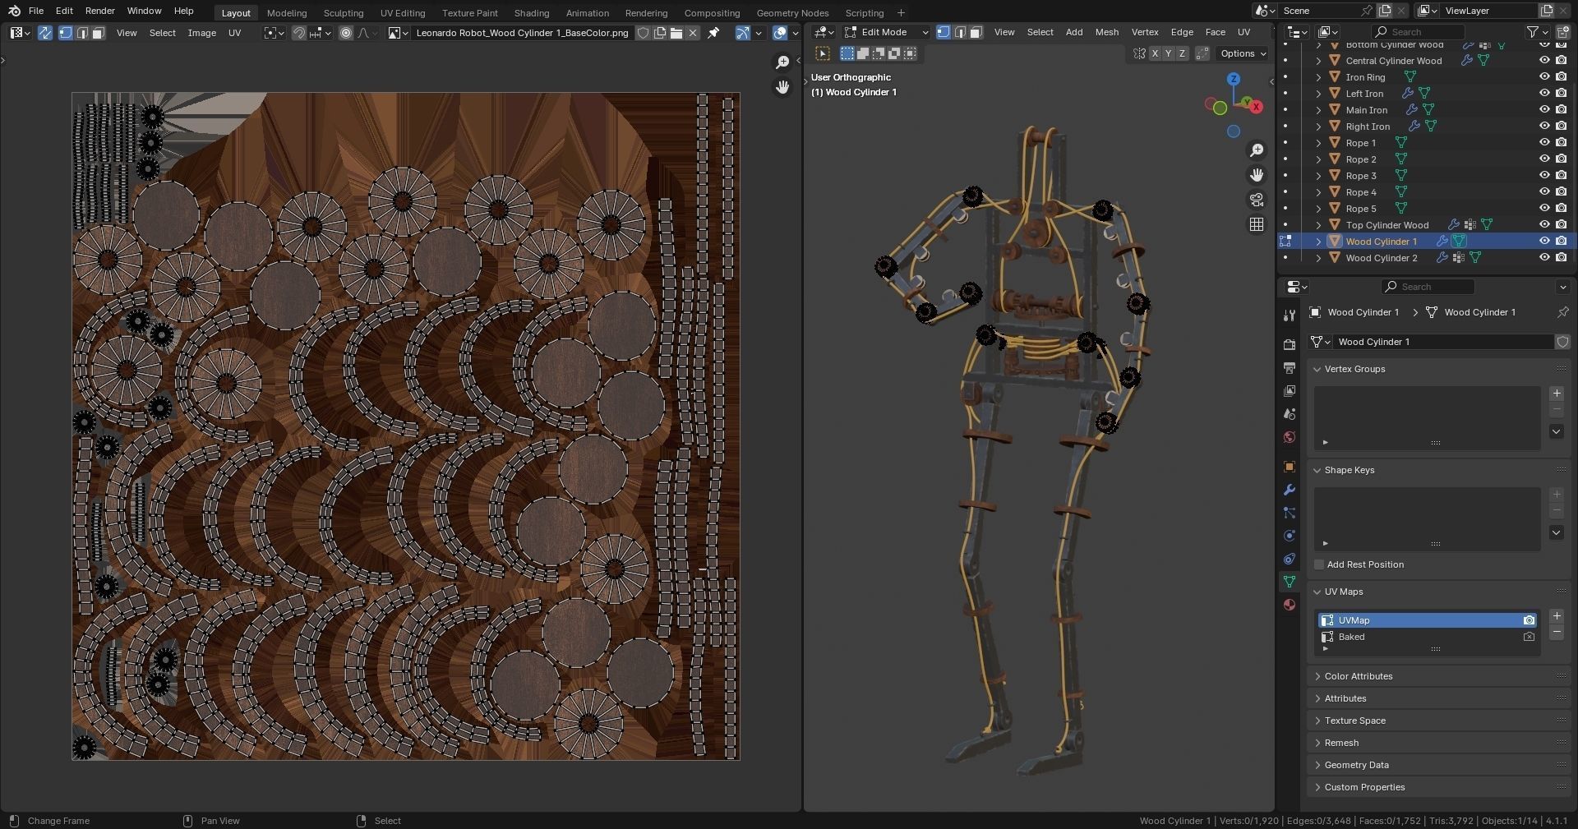Click pan hand icon in UV editor
Image resolution: width=1578 pixels, height=829 pixels.
[783, 87]
